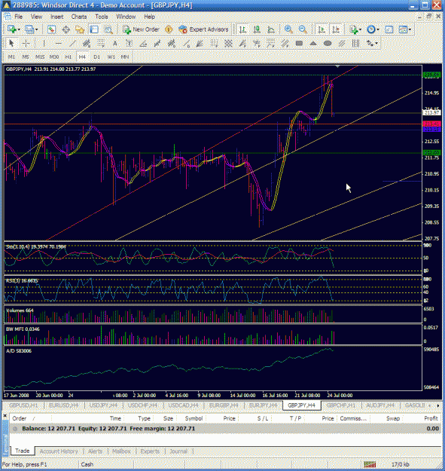Screen dimensions: 445x471
Task: Pick the horizontal line tool
Action: (58, 43)
